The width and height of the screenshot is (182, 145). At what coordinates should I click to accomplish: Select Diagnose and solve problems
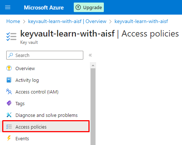point(47,115)
